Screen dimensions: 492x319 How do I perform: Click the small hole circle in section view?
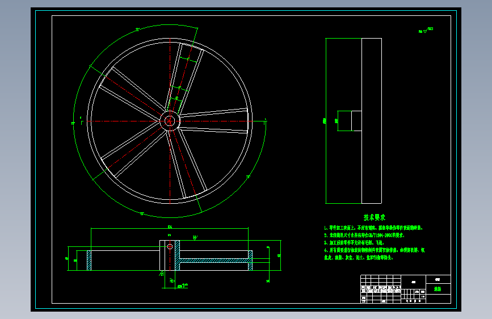170,246
